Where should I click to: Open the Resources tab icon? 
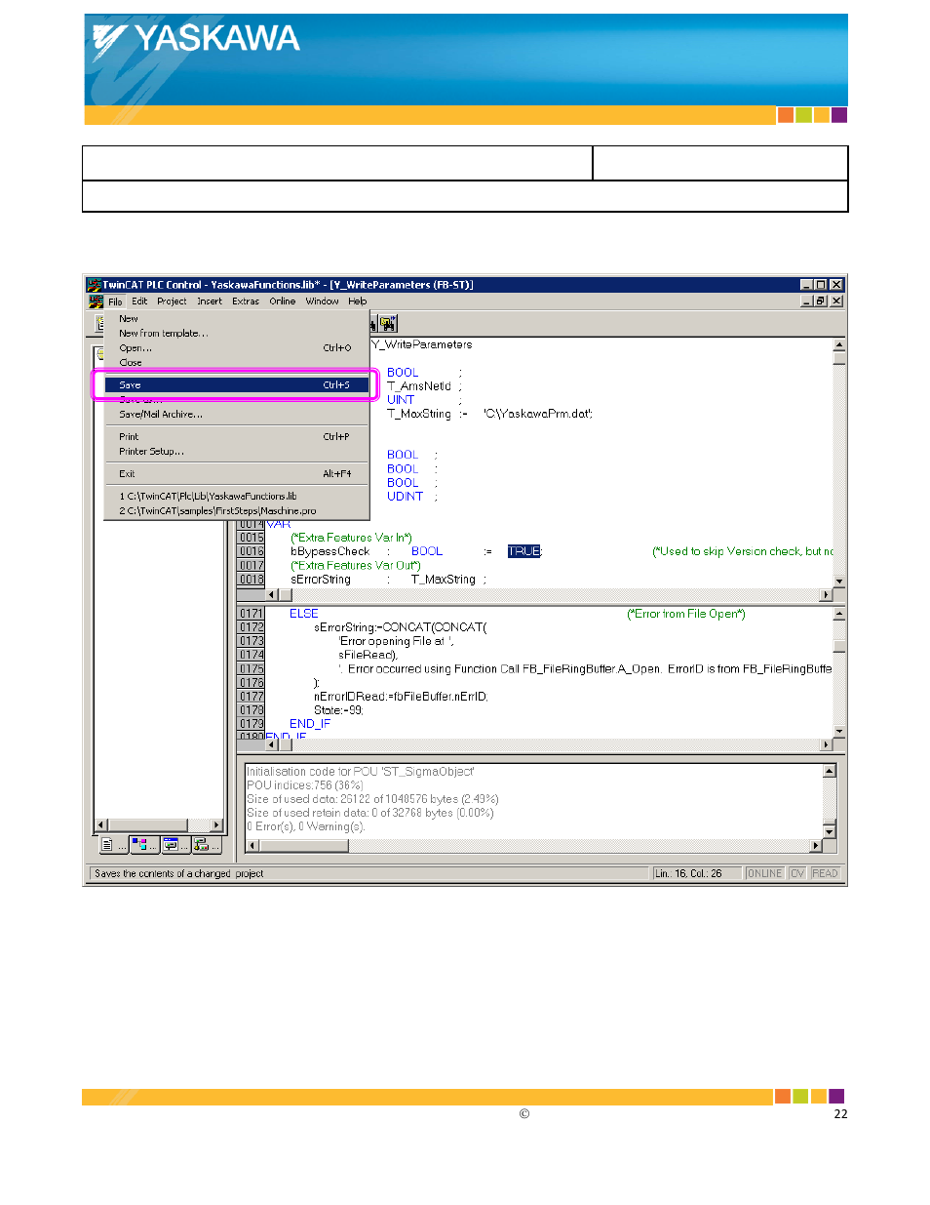coord(206,845)
